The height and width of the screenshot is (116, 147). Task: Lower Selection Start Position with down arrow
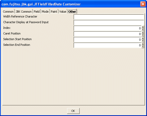(143, 41)
